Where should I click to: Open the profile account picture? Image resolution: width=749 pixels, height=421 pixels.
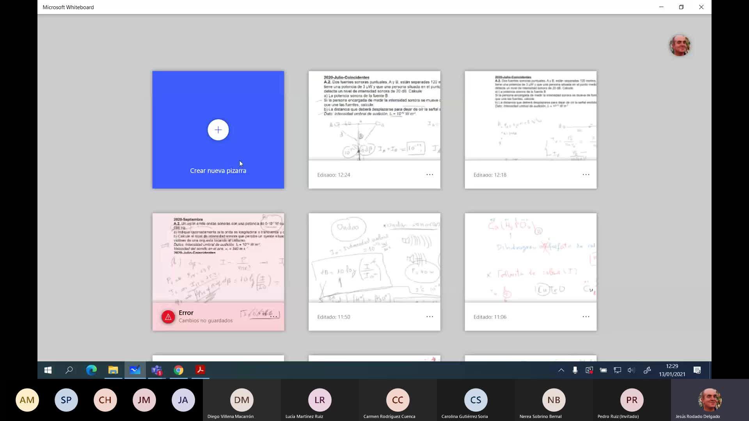point(680,45)
